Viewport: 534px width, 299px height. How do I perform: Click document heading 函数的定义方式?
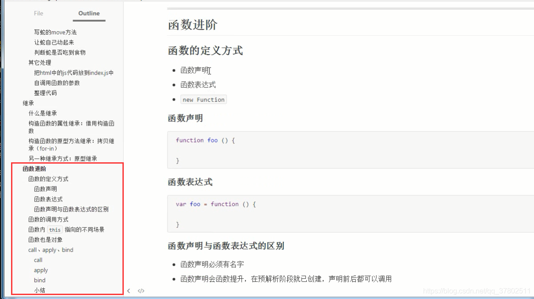tap(206, 51)
